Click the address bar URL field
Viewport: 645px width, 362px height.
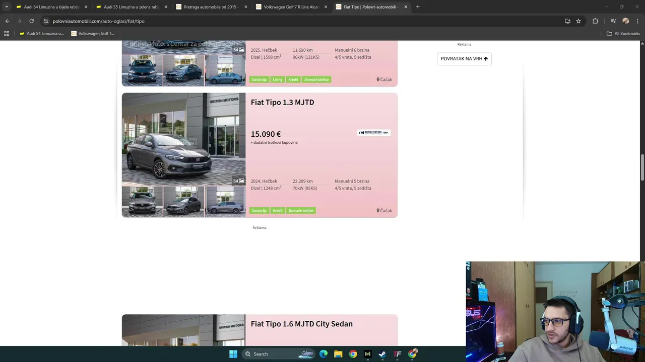(302, 21)
